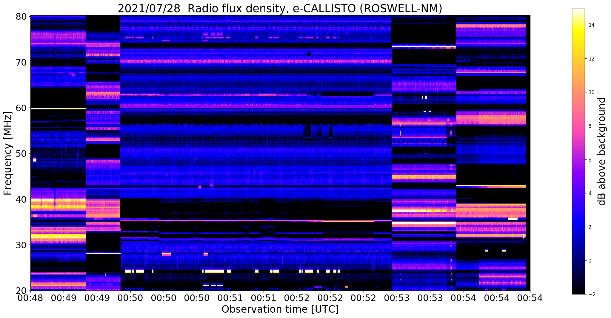Viewport: 611px width, 318px height.
Task: Click the 0 value on the colorbar
Action: point(590,261)
